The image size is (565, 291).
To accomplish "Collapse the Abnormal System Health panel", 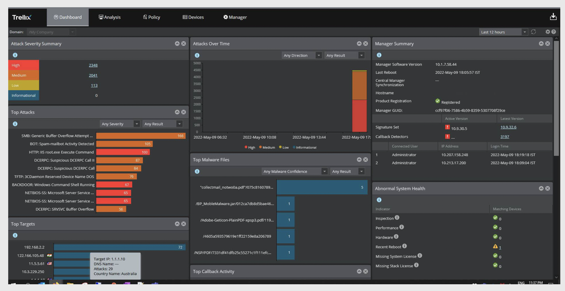I will (541, 188).
